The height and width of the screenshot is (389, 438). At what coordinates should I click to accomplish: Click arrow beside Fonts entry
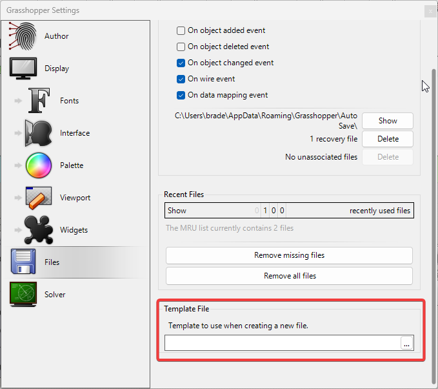pyautogui.click(x=18, y=101)
